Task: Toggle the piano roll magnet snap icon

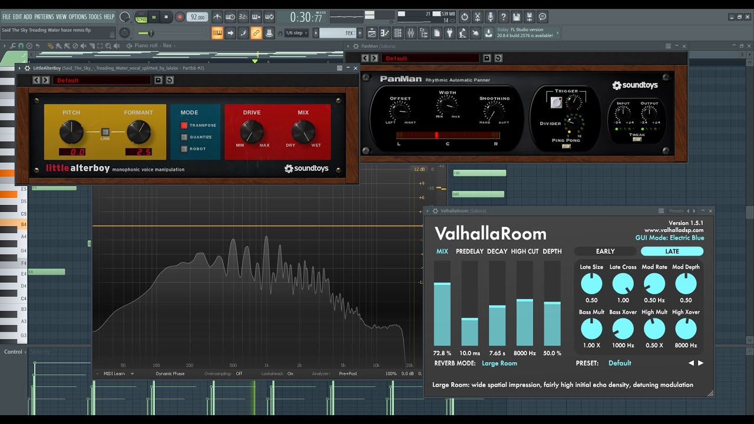Action: pos(21,45)
